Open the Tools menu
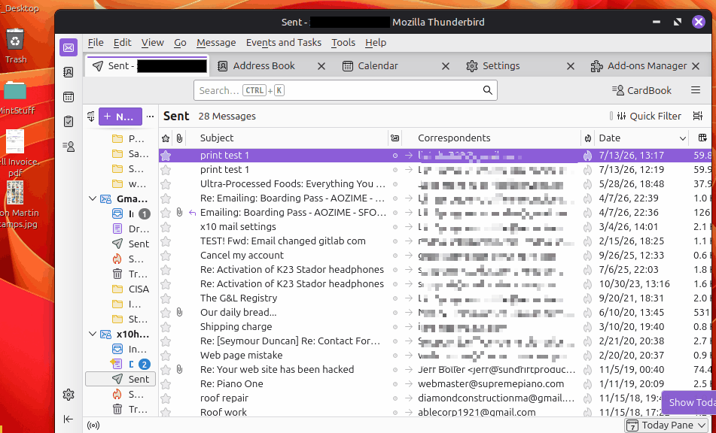This screenshot has width=716, height=433. coord(343,42)
